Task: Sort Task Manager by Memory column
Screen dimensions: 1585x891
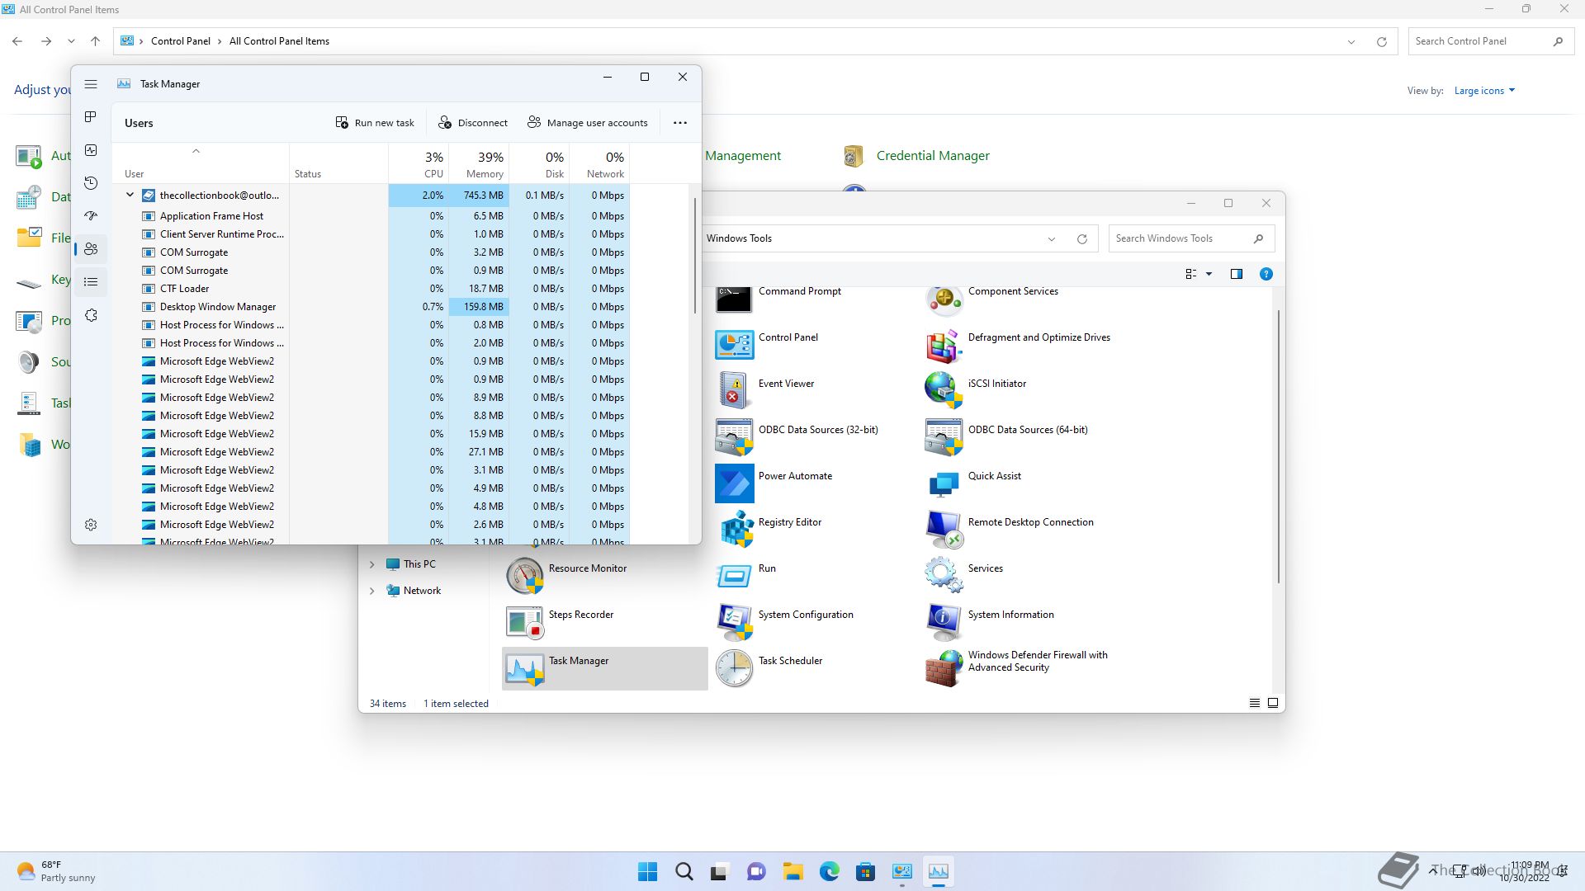Action: (x=479, y=163)
